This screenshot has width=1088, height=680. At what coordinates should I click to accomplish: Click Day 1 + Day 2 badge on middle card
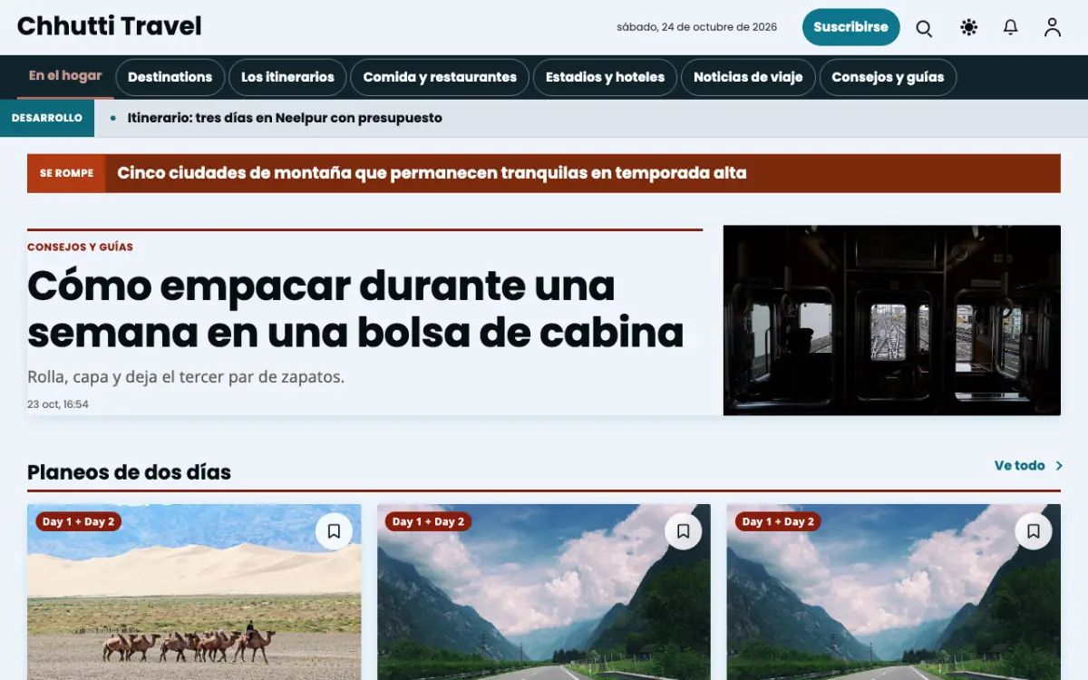[x=428, y=521]
